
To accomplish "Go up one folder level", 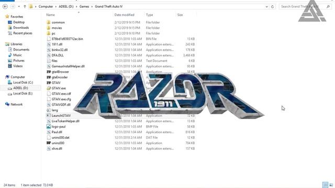I will (x=25, y=7).
